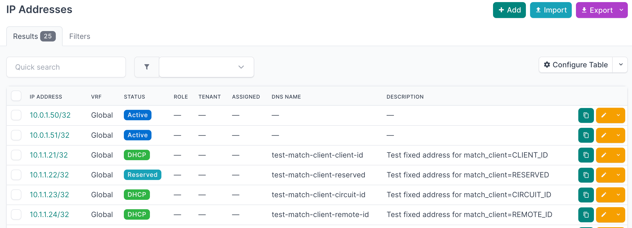Image resolution: width=632 pixels, height=228 pixels.
Task: Click description ending match_client=CLIENT_ID
Action: pos(467,155)
